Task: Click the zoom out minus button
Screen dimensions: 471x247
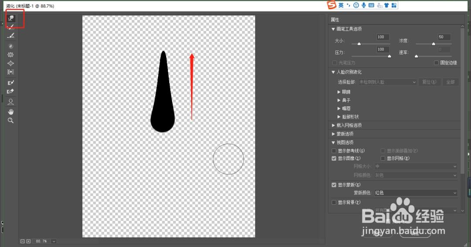Action: click(23, 241)
